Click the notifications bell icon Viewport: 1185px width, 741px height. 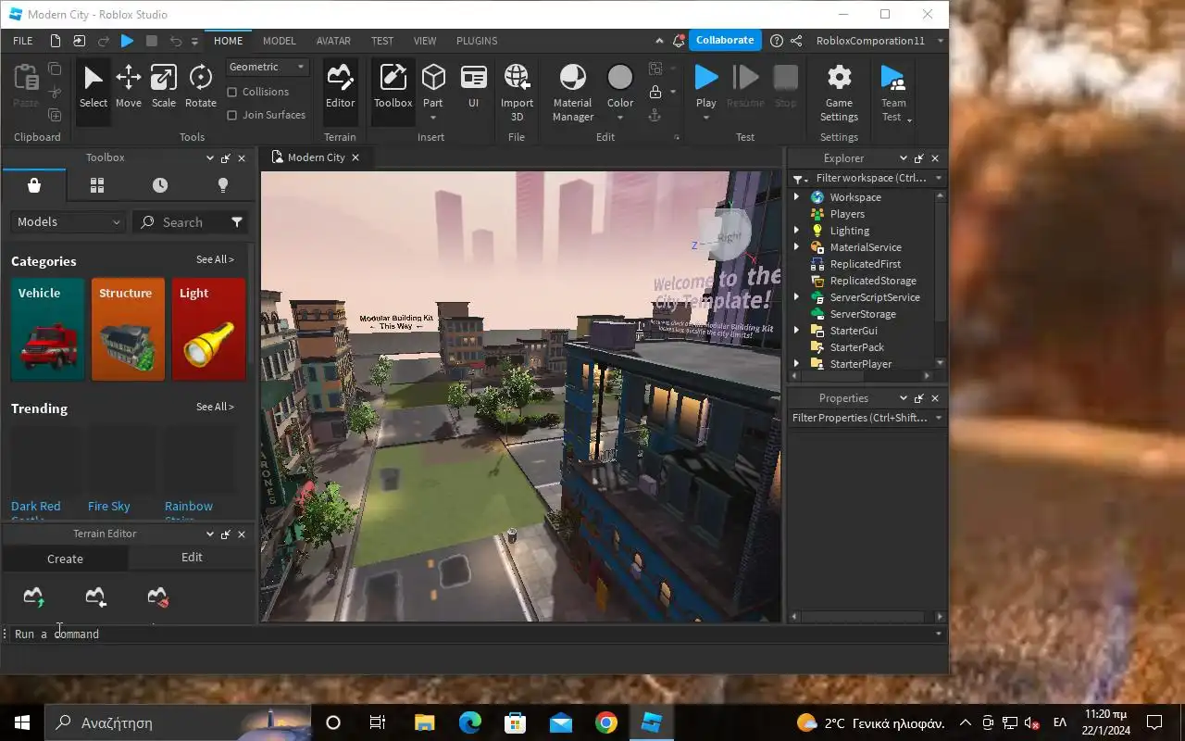tap(680, 41)
